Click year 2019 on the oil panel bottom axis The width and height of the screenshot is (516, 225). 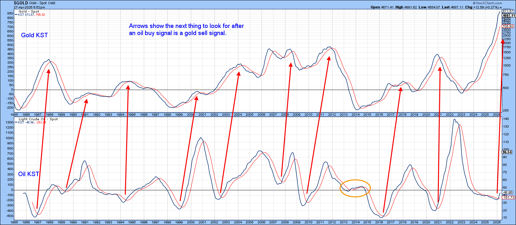tap(414, 222)
